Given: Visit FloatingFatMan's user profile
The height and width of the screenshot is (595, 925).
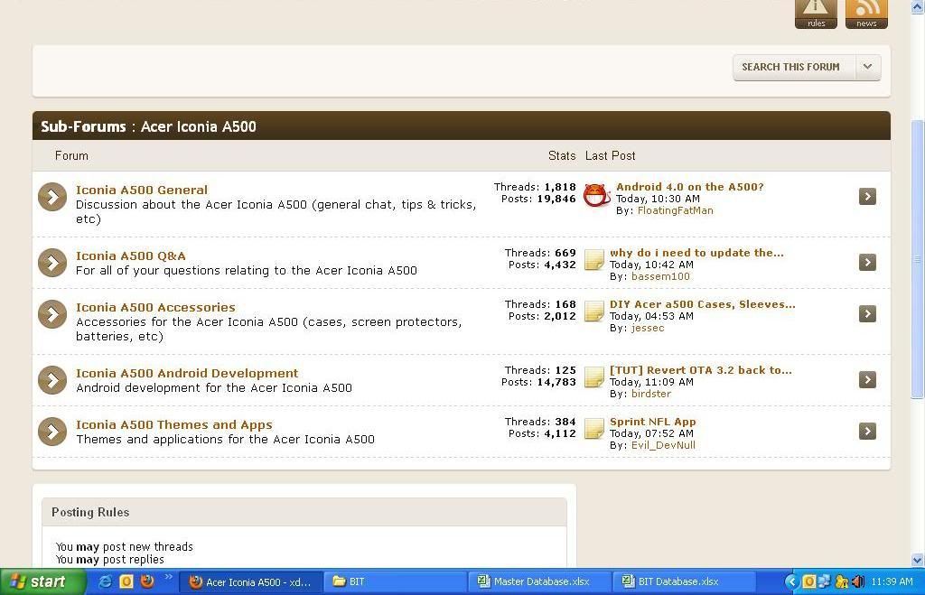Looking at the screenshot, I should 675,210.
